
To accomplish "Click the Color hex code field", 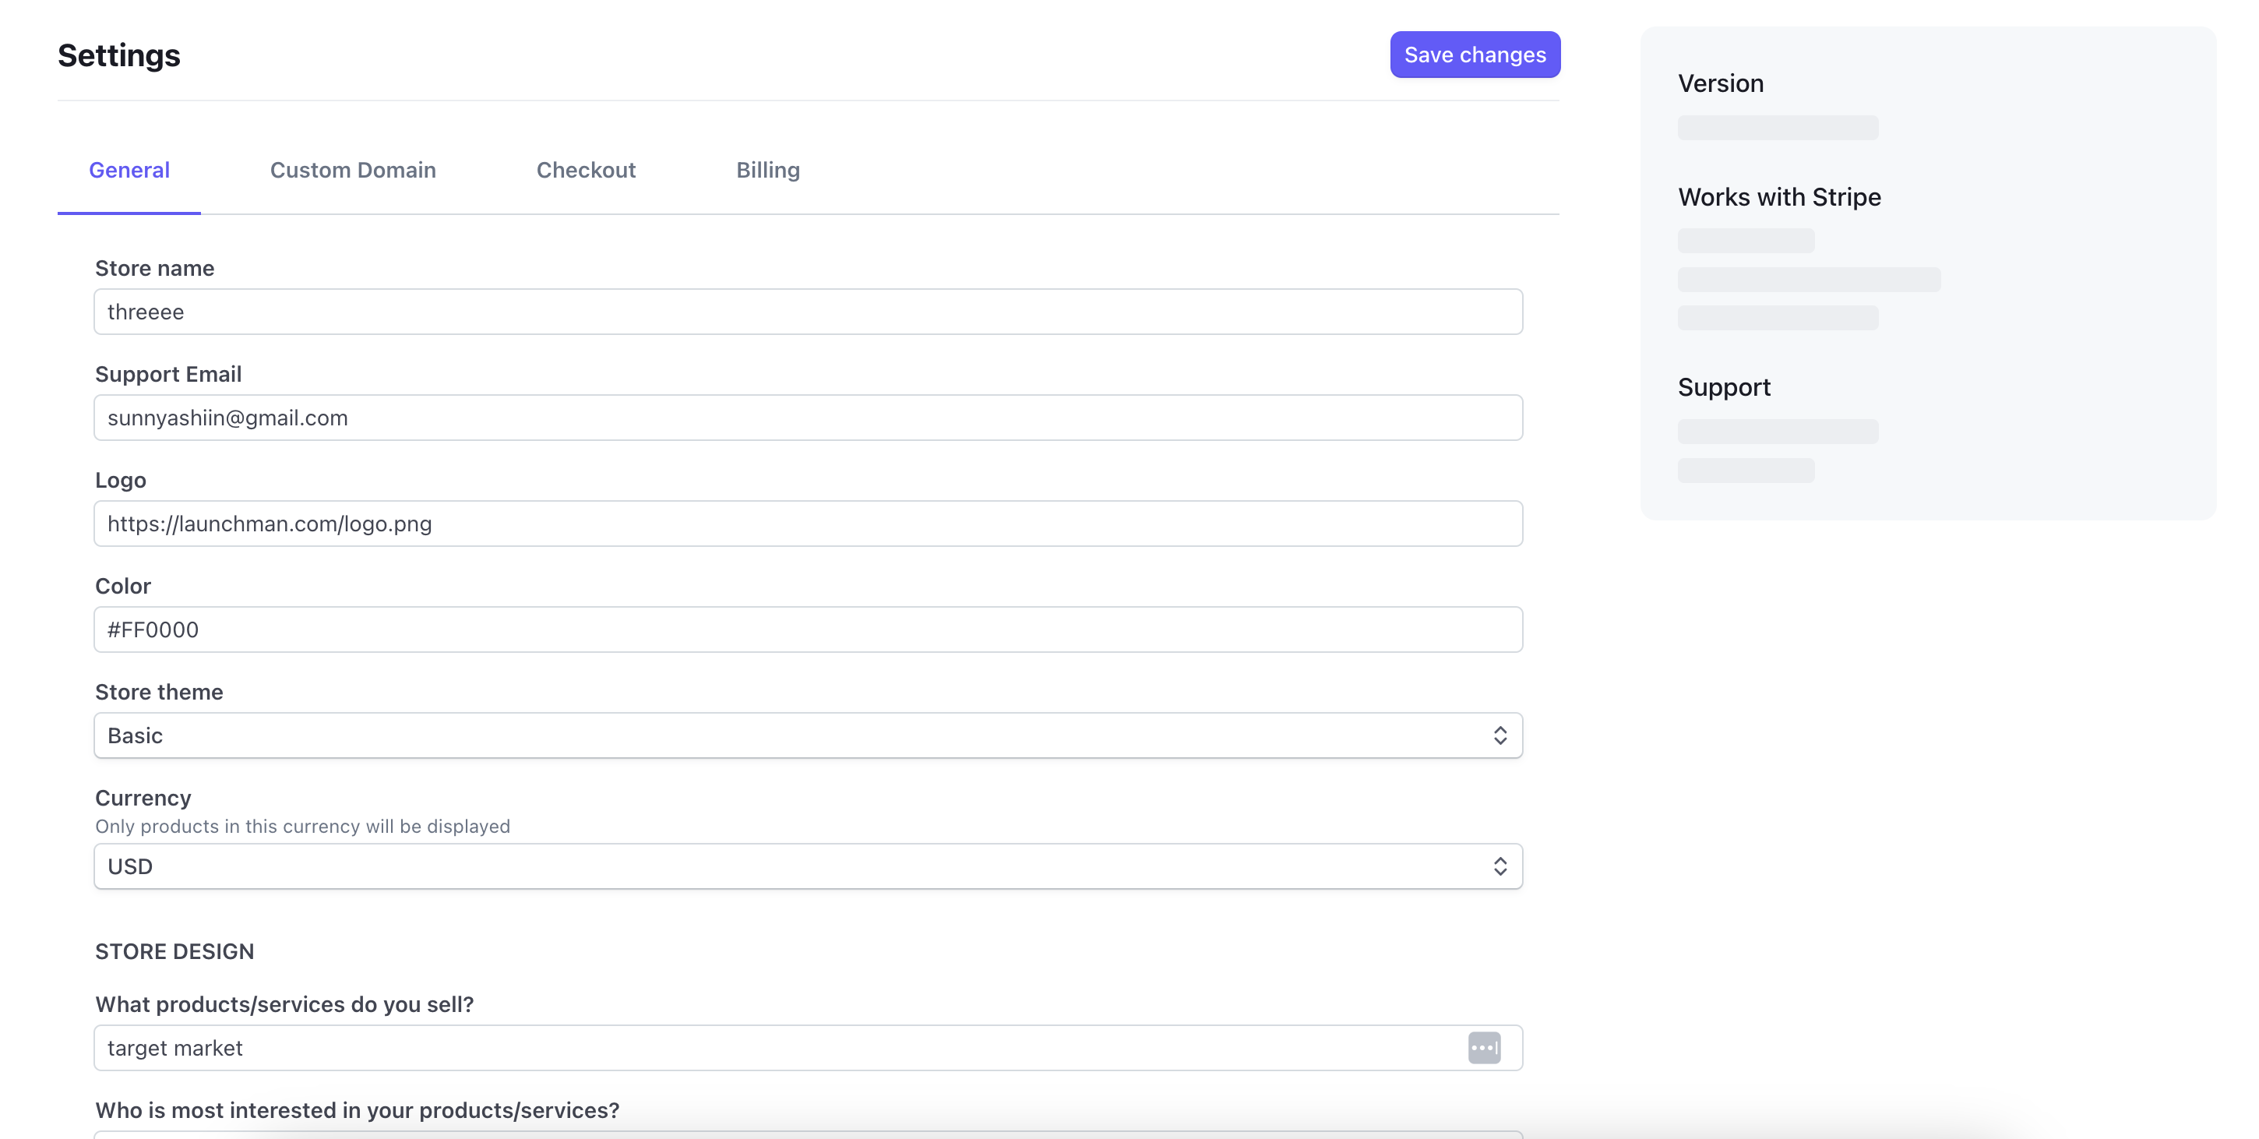I will coord(808,629).
